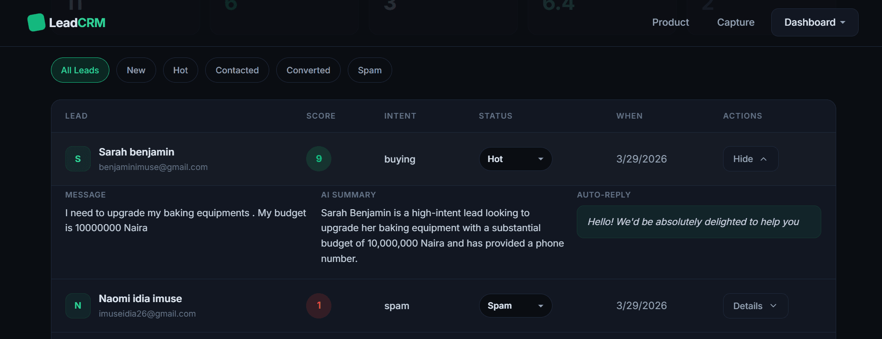Screen dimensions: 882x339
Task: Click the STATUS column header
Action: click(x=495, y=116)
